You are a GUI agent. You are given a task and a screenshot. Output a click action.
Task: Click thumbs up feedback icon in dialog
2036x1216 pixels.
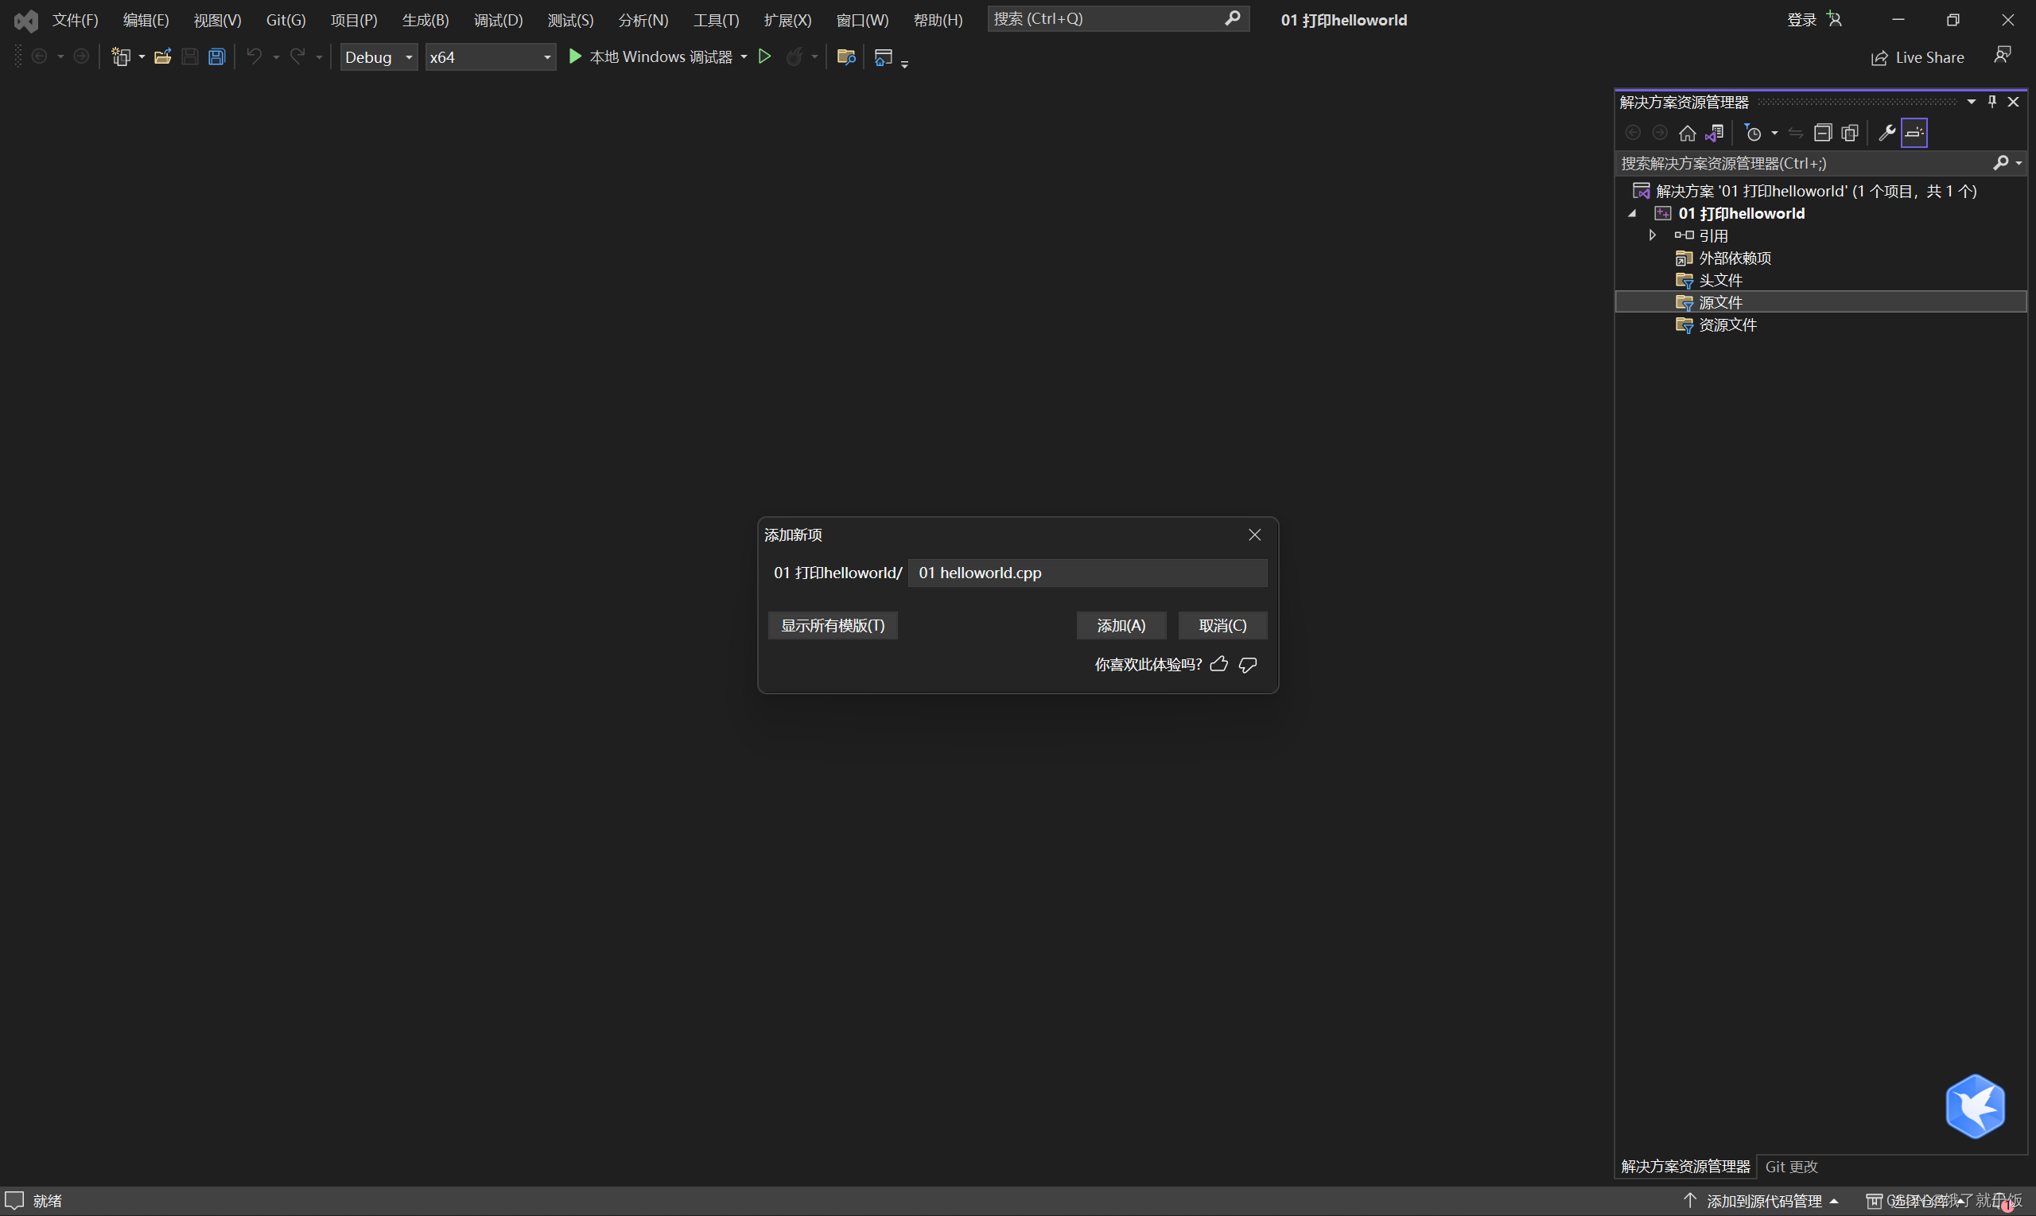[1219, 664]
